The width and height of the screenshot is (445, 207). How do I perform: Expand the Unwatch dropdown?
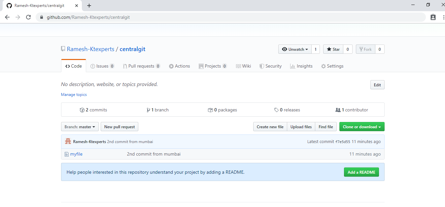[295, 49]
